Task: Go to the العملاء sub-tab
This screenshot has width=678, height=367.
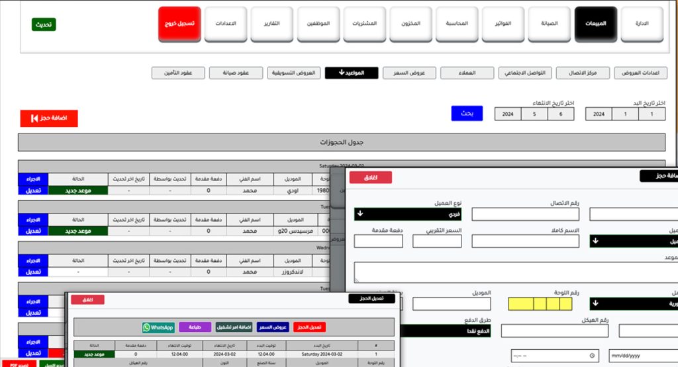Action: [467, 73]
